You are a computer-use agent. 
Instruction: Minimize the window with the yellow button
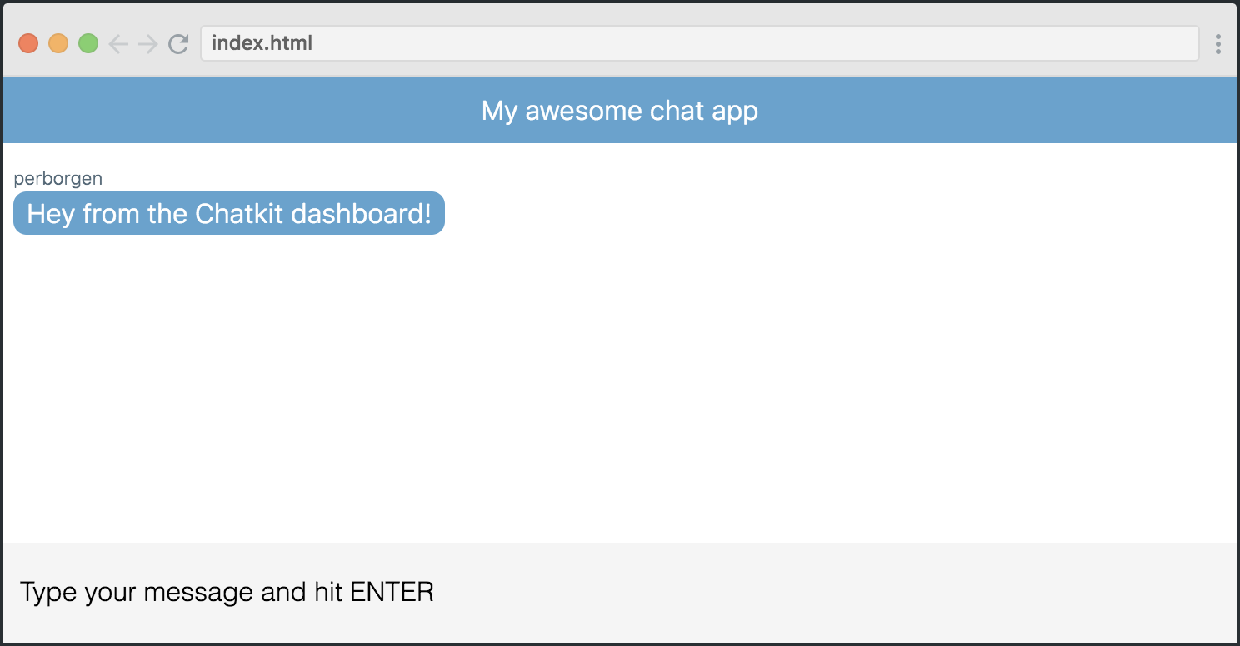pyautogui.click(x=58, y=43)
